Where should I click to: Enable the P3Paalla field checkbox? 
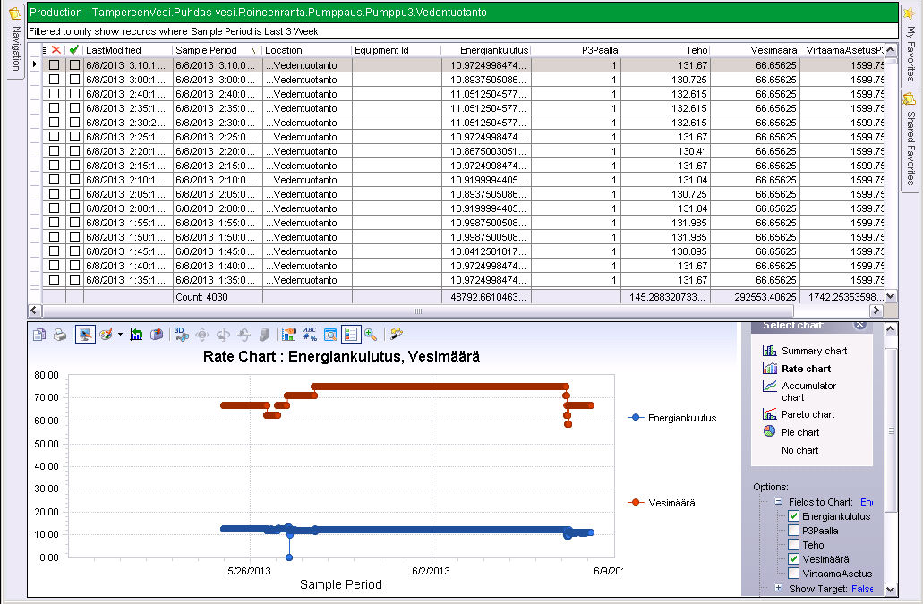click(793, 531)
